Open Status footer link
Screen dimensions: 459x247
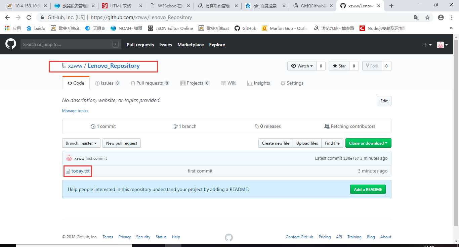[161, 237]
